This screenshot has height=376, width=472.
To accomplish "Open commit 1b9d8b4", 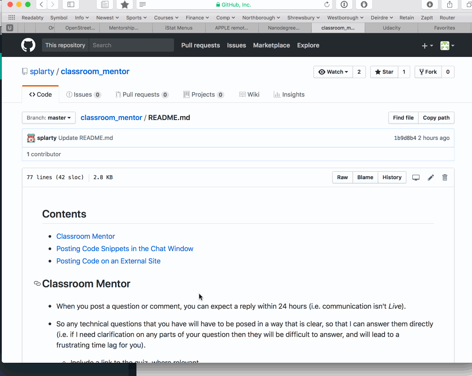I will [405, 138].
